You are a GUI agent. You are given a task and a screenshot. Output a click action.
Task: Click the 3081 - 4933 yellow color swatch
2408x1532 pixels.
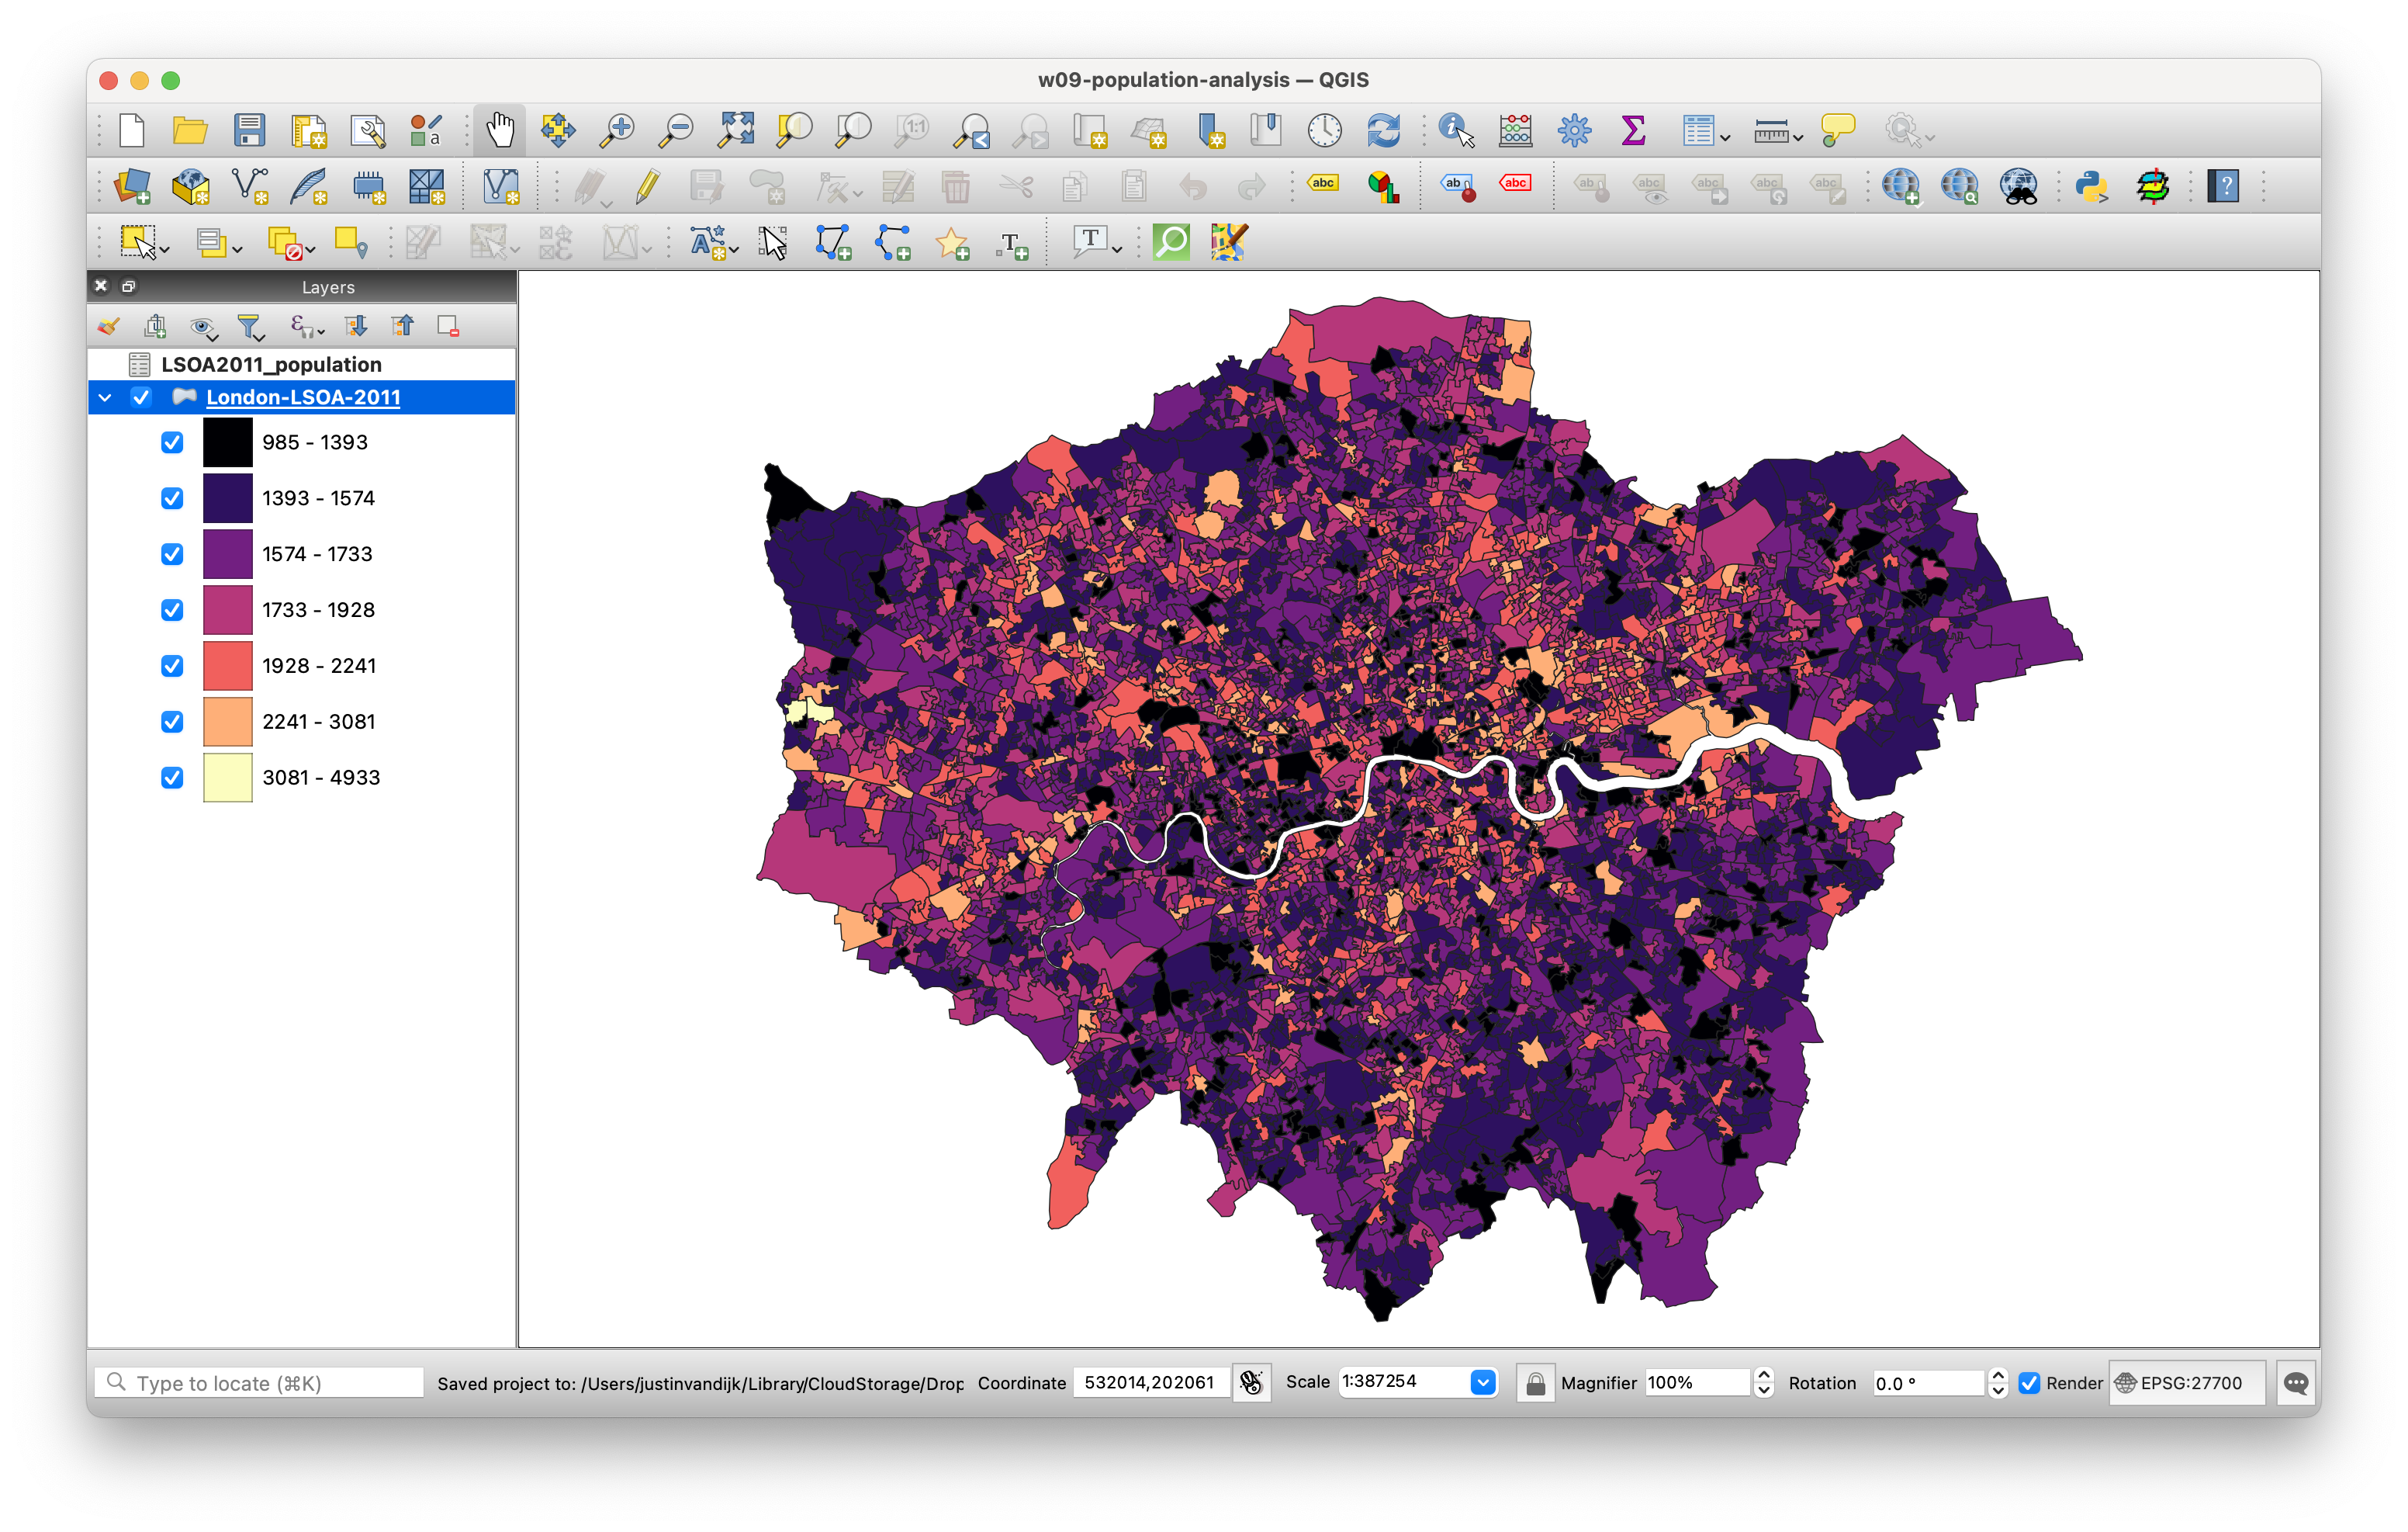click(x=228, y=778)
